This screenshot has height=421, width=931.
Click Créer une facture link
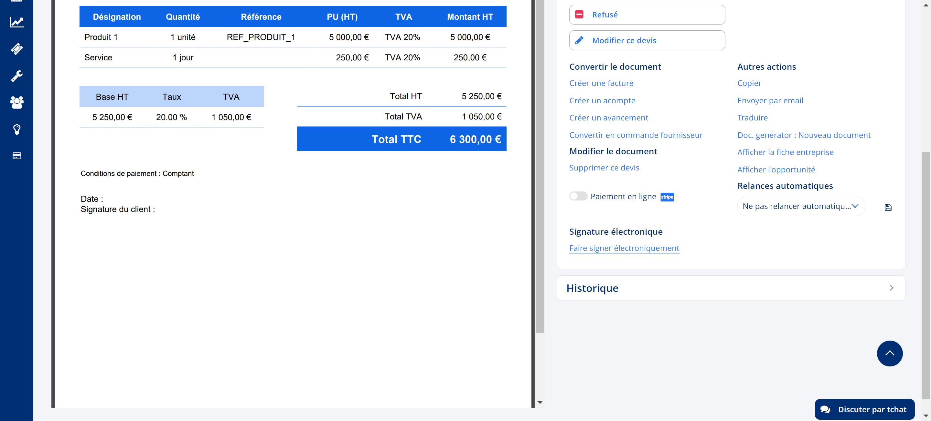click(x=601, y=83)
